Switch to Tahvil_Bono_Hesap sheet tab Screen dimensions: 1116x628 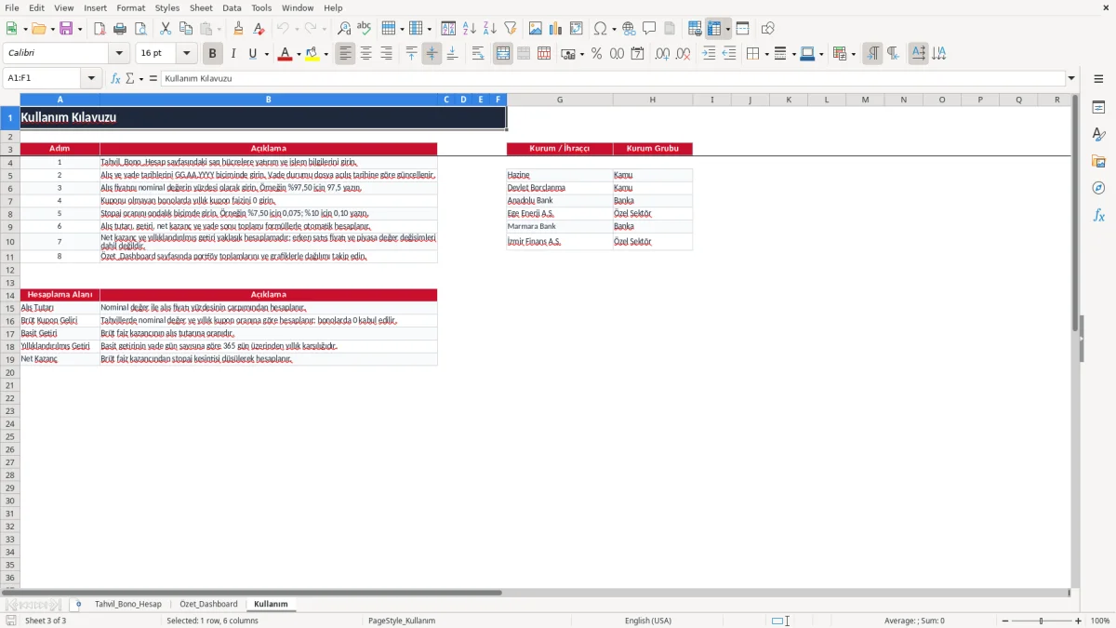pos(127,604)
